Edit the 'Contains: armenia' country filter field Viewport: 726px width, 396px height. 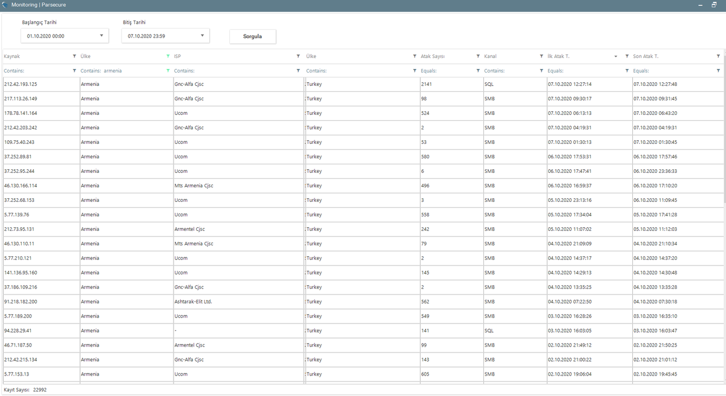[x=122, y=71]
